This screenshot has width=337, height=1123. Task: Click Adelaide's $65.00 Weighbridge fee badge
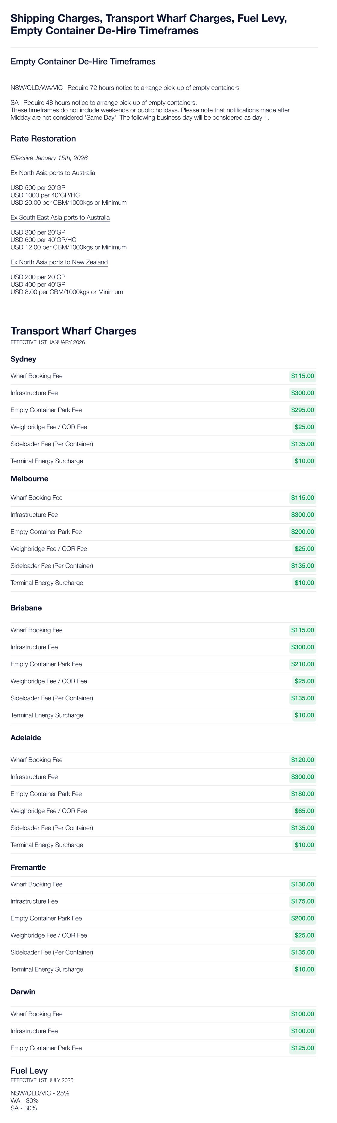click(304, 811)
